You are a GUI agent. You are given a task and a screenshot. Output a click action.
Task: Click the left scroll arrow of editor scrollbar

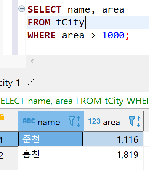coord(32,61)
